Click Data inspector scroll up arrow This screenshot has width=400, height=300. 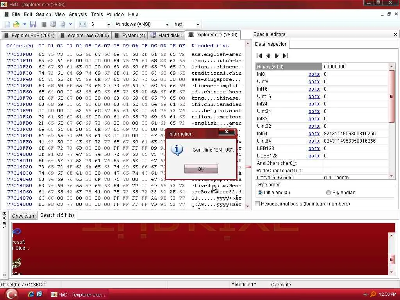click(391, 66)
